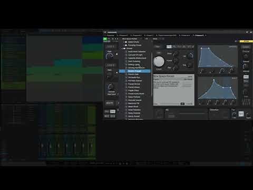253x190 pixels.
Task: Select the dark blue clip in the arrangement
Action: [x=93, y=40]
